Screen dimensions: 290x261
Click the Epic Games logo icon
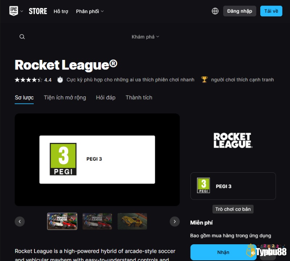(x=14, y=11)
